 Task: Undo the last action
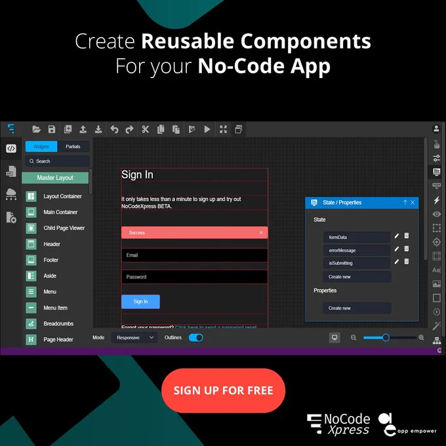click(114, 129)
